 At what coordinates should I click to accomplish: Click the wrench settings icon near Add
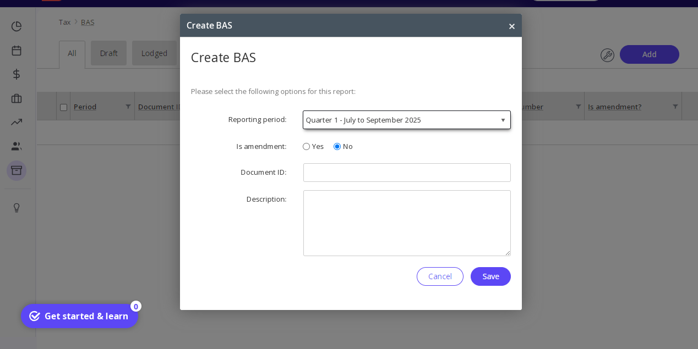607,55
